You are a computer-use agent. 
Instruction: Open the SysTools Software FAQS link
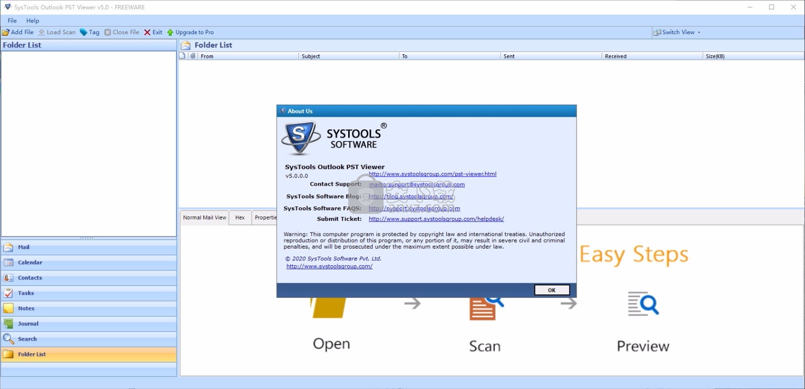414,208
